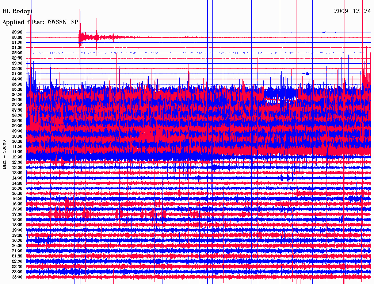Image resolution: width=374 pixels, height=284 pixels.
Task: Click the 06:30 time label
Action: coord(17,100)
